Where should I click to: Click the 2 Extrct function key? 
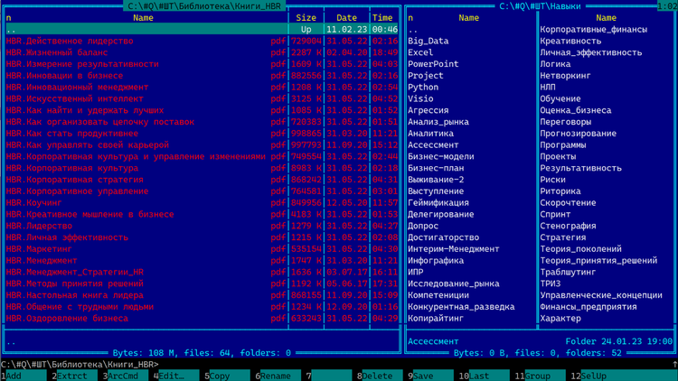(x=72, y=376)
